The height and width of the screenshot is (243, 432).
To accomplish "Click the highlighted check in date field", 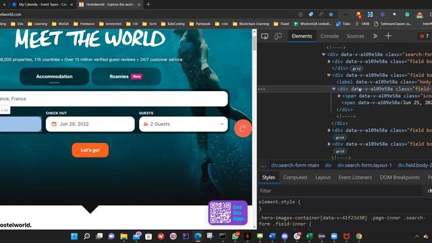I will [x=21, y=124].
